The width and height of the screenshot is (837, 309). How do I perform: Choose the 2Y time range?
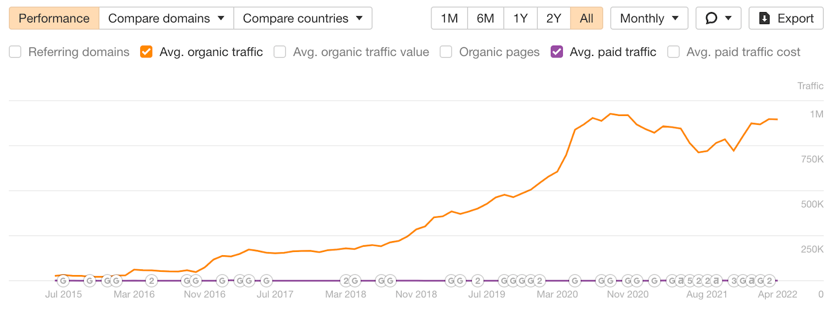(x=553, y=18)
